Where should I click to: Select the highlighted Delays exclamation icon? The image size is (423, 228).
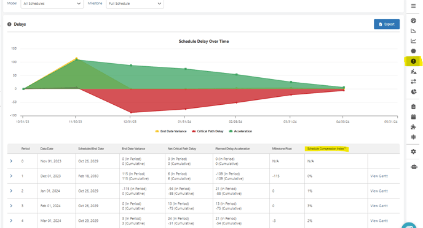click(x=413, y=61)
